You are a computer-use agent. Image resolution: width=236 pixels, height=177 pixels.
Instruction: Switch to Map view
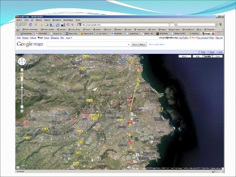(x=198, y=56)
